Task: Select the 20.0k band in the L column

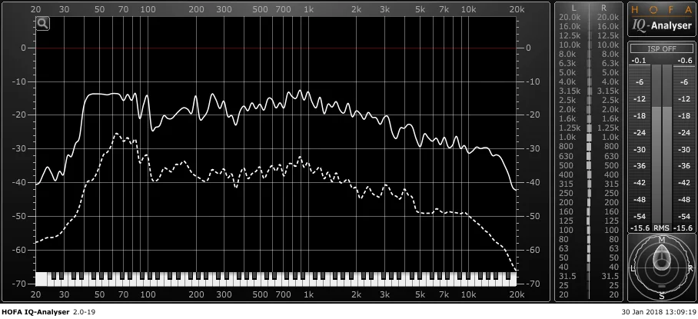Action: point(570,17)
